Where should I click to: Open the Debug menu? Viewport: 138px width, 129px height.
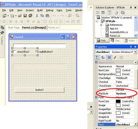tap(49, 10)
